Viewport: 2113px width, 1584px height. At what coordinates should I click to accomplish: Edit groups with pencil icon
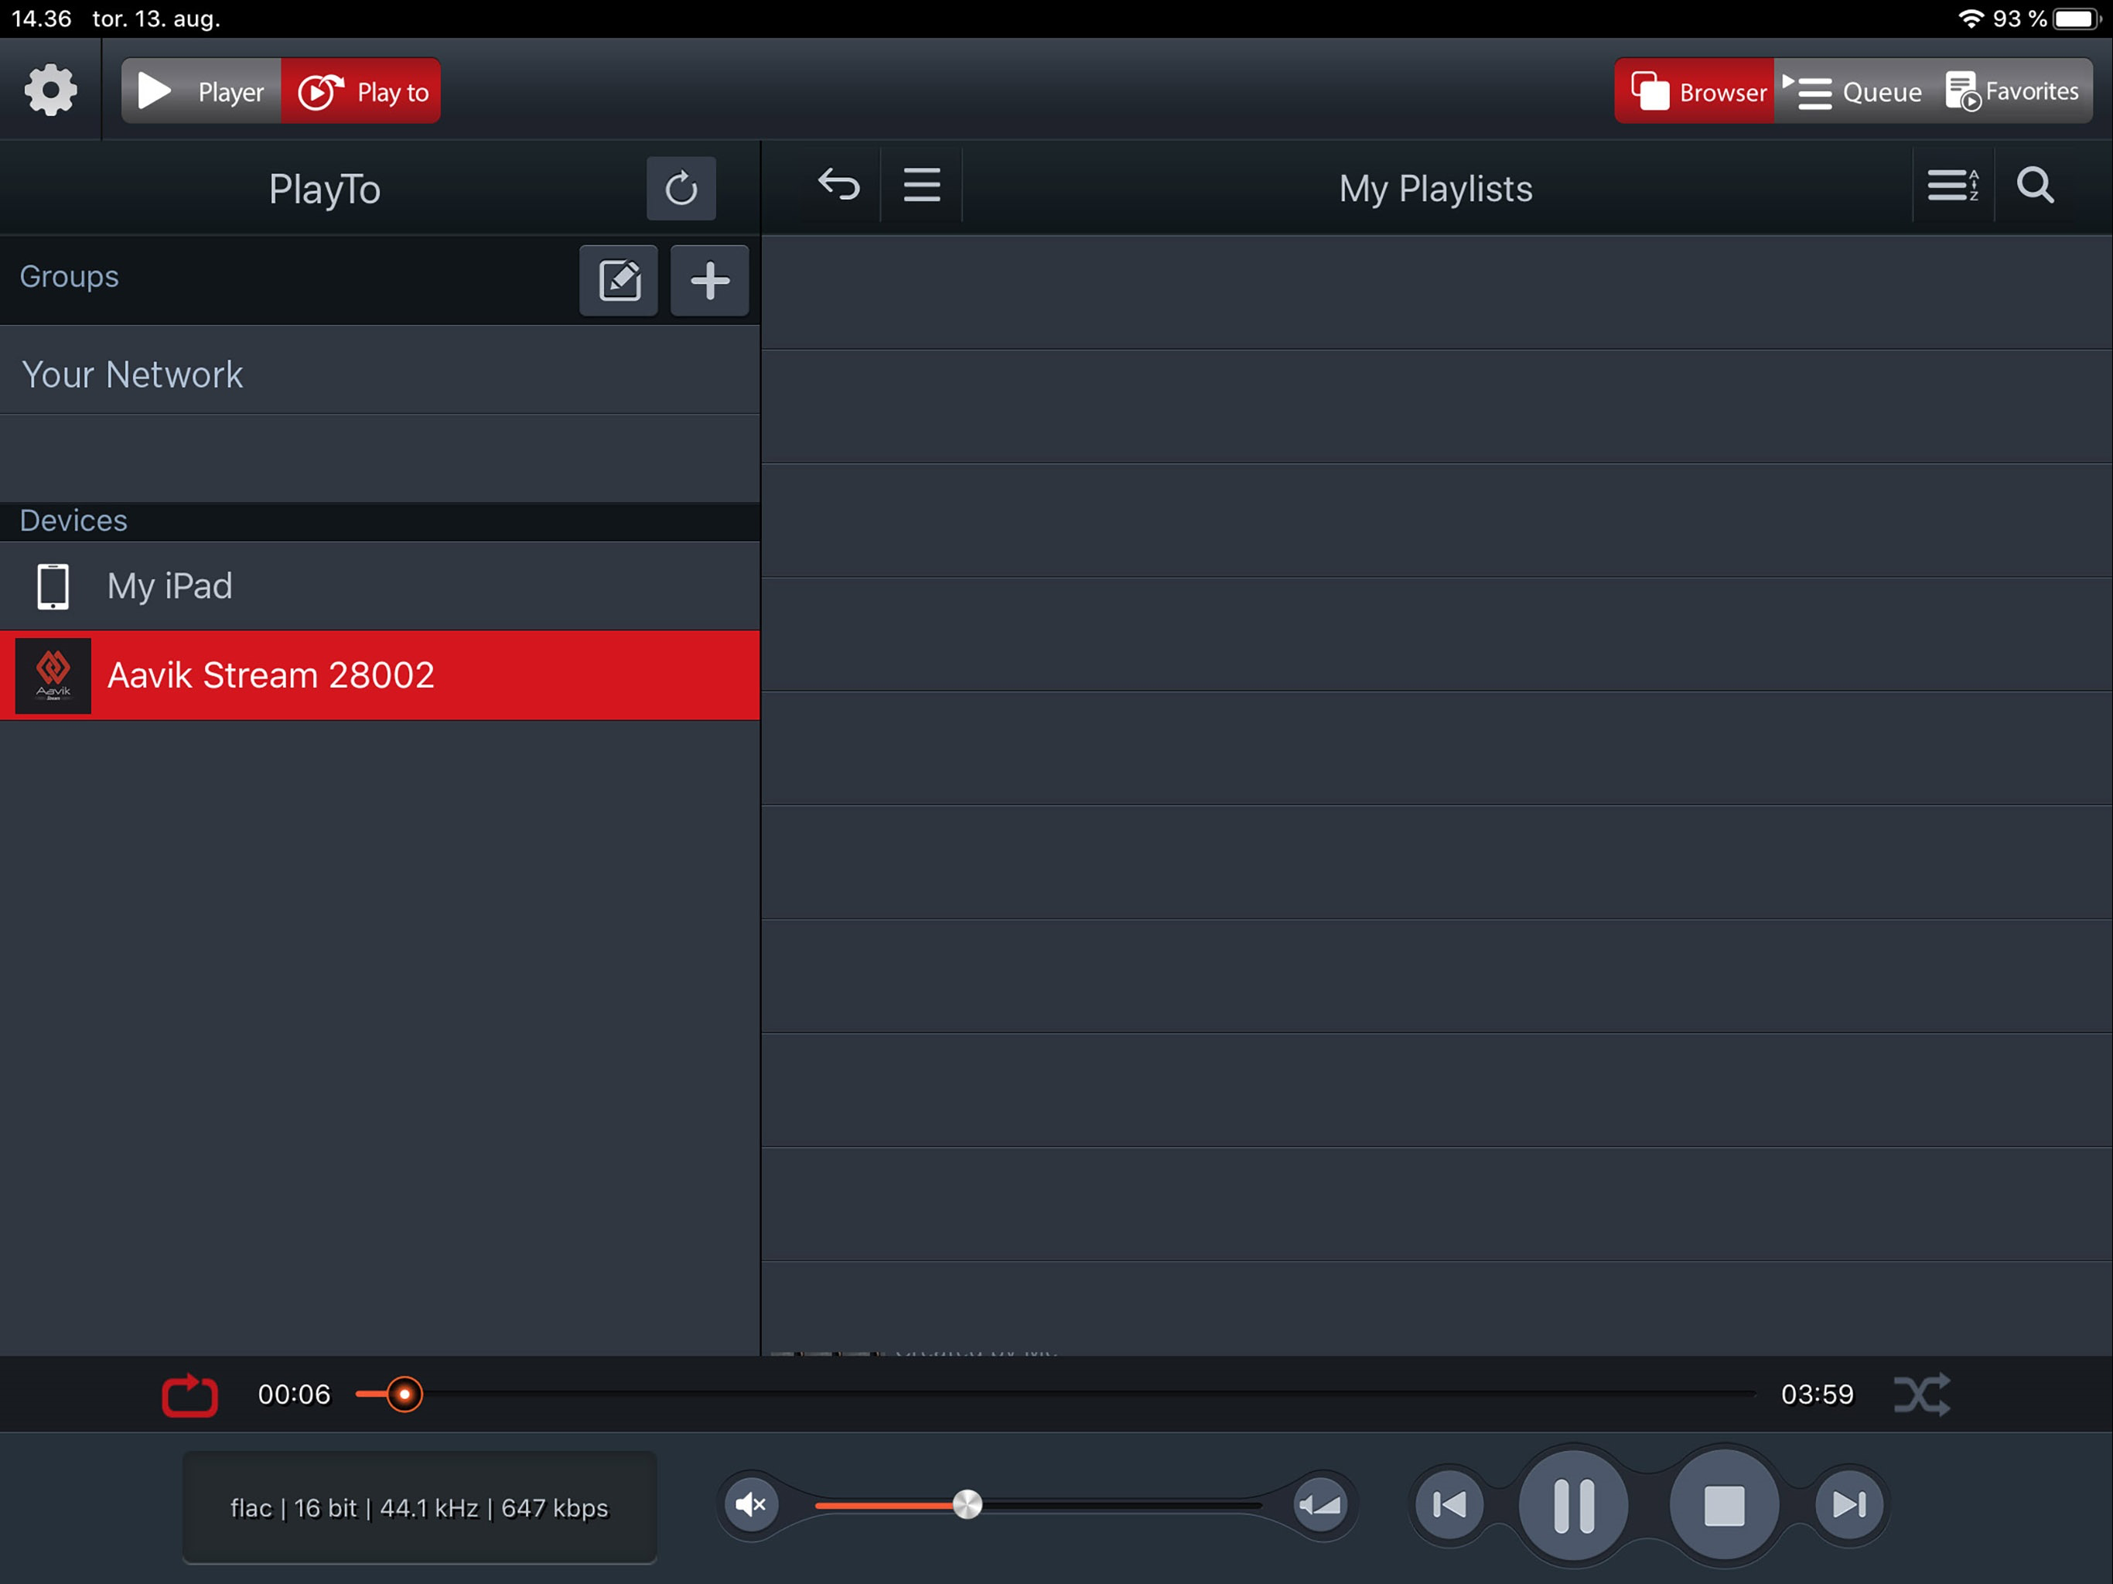pos(618,280)
